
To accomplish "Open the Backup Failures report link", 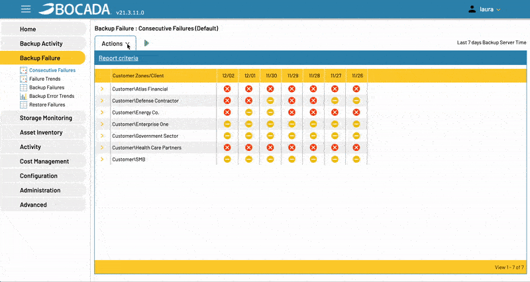I will (46, 87).
